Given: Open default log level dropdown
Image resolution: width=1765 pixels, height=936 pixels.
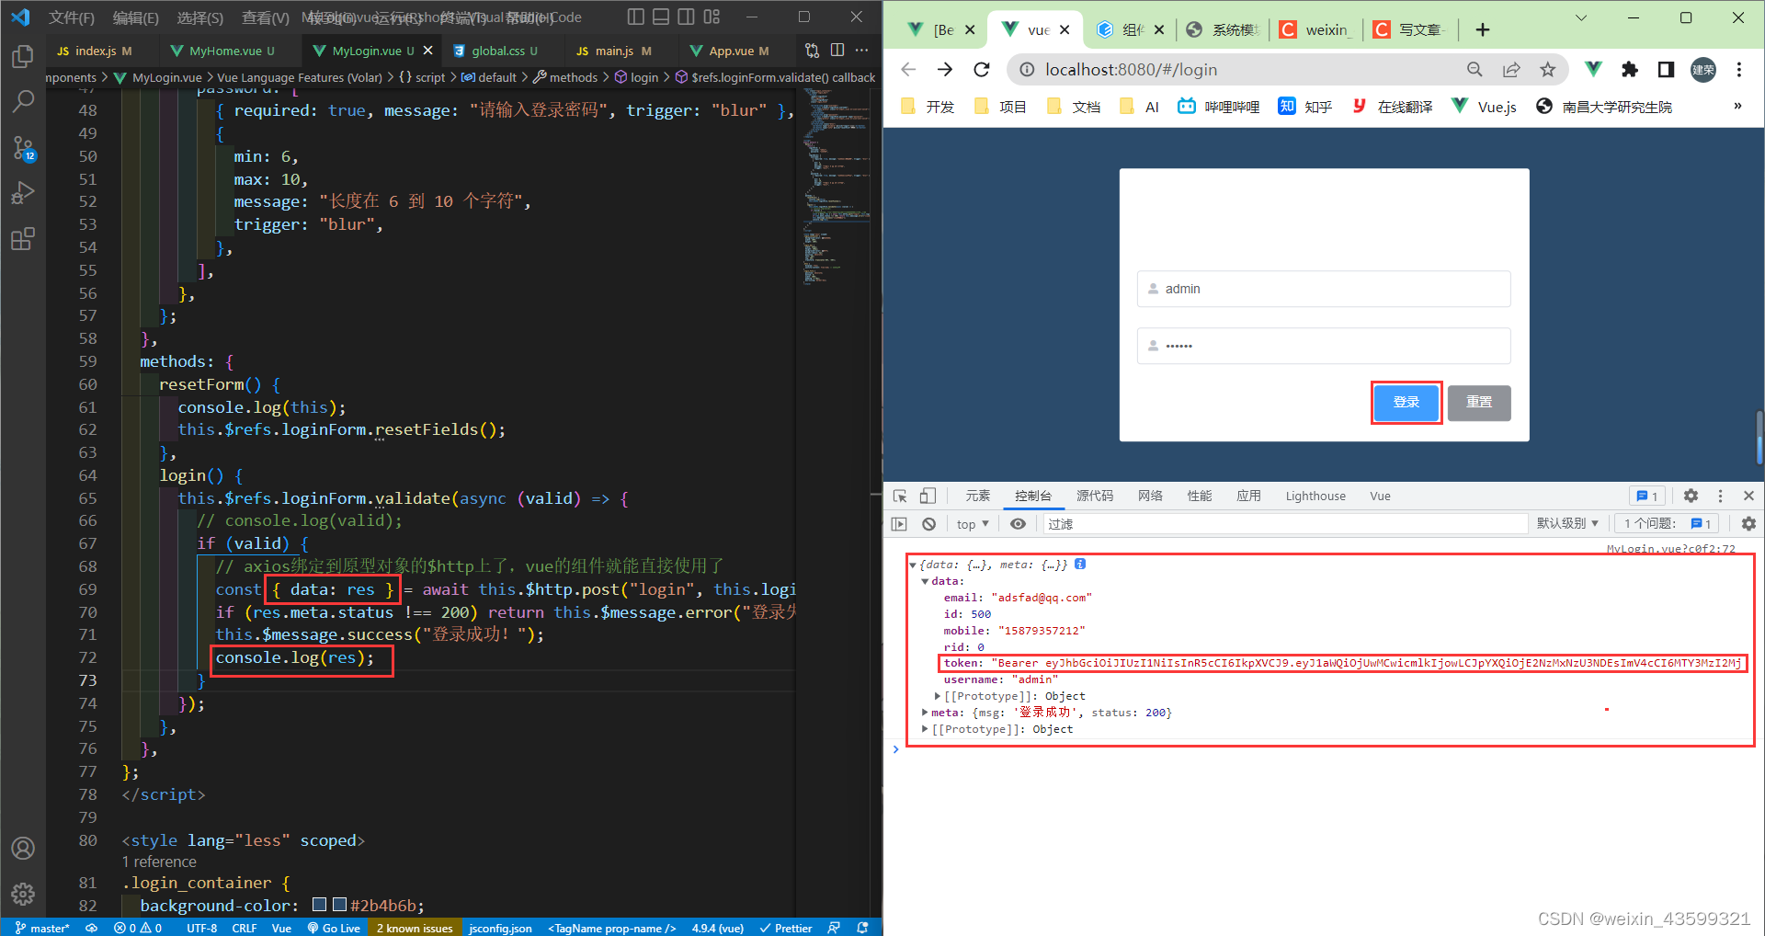Looking at the screenshot, I should (x=1567, y=523).
